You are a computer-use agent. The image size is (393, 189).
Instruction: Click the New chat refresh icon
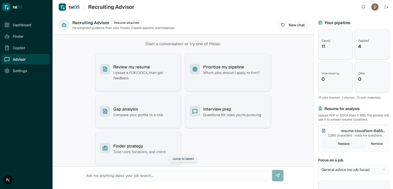(283, 25)
